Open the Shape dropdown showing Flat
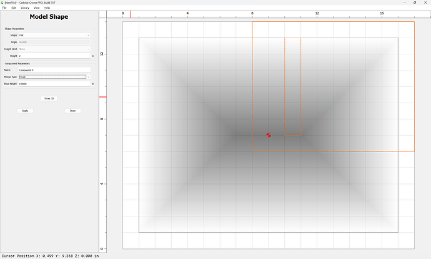Image resolution: width=431 pixels, height=259 pixels. click(x=54, y=35)
